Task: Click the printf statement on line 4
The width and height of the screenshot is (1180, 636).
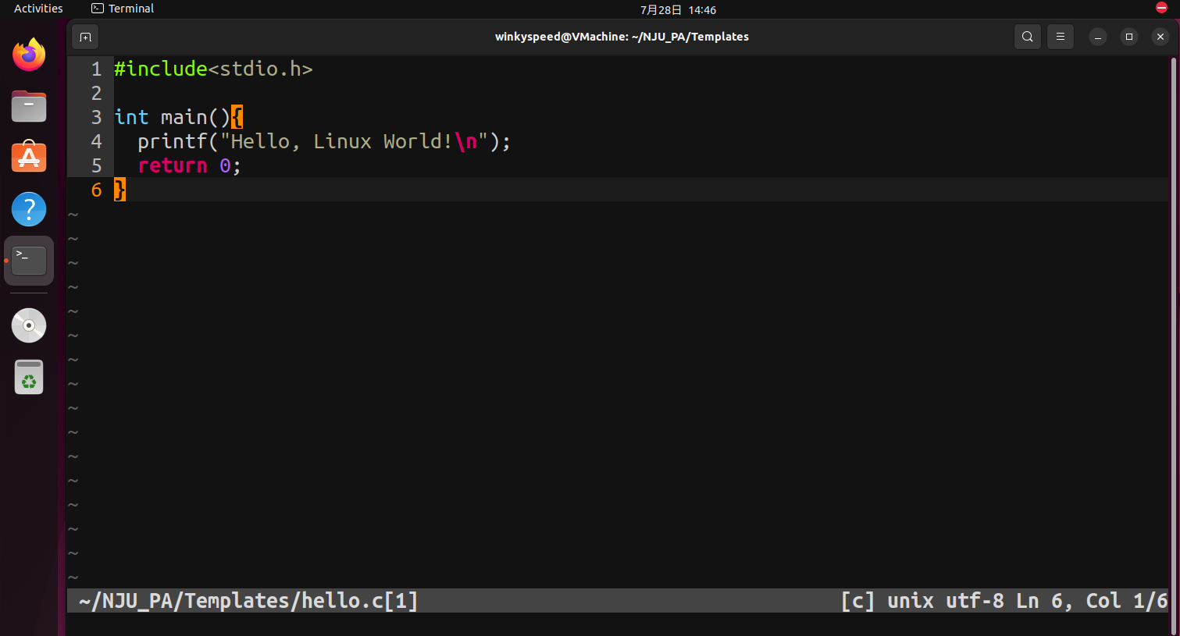Action: point(324,141)
